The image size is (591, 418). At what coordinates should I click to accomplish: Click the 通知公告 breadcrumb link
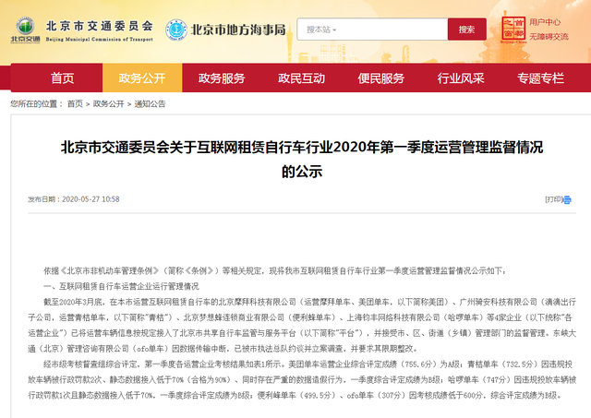[x=150, y=103]
